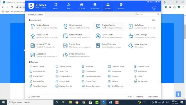Click browser's scroll-to-top arrow button
This screenshot has height=105, width=186.
pos(178,94)
